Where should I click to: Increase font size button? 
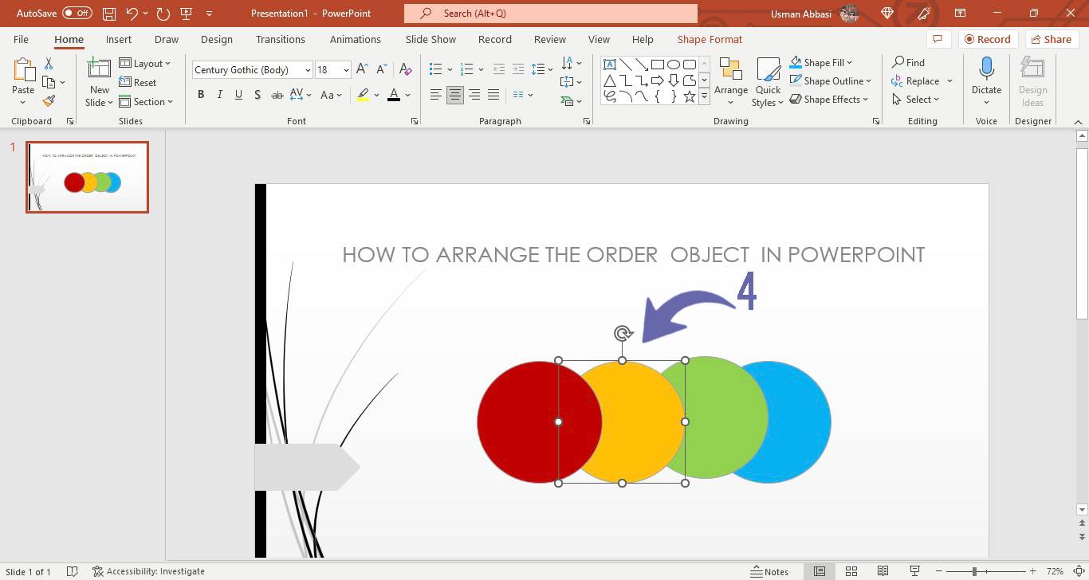pyautogui.click(x=362, y=69)
